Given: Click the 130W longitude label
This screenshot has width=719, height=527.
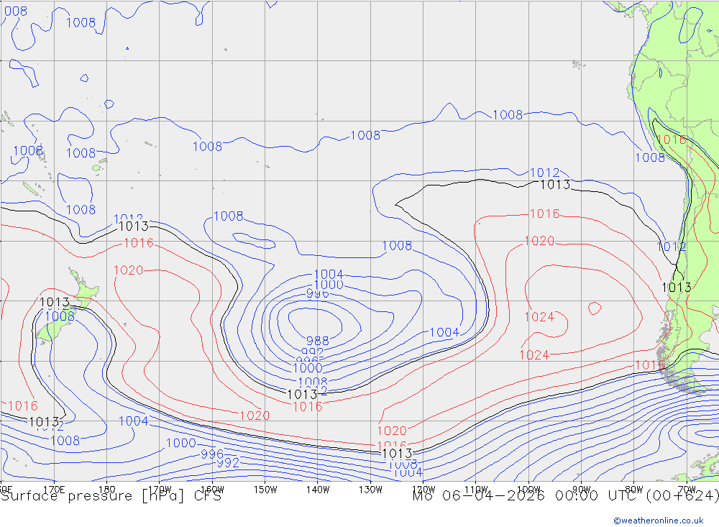Looking at the screenshot, I should [370, 490].
